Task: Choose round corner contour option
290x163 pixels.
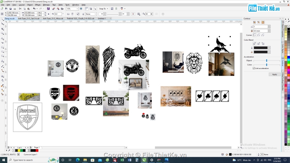Action: [259, 35]
